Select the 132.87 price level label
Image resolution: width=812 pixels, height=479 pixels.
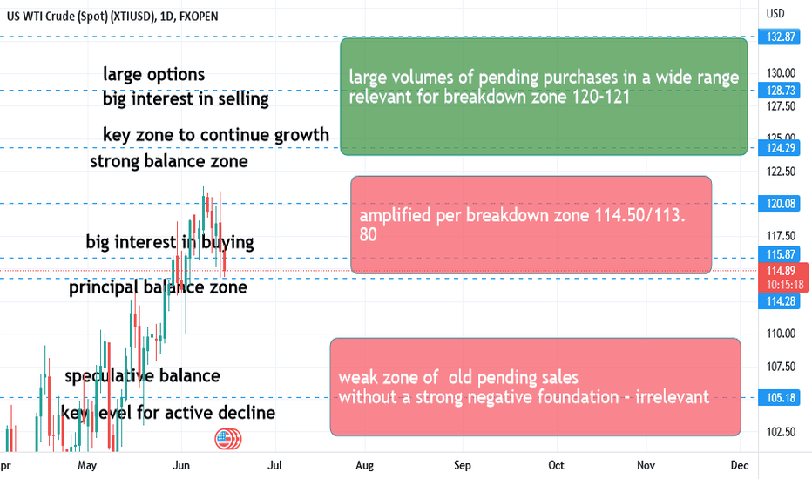(781, 37)
